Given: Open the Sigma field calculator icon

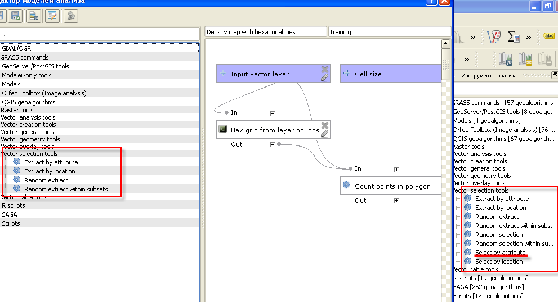Looking at the screenshot, I should pos(514,36).
